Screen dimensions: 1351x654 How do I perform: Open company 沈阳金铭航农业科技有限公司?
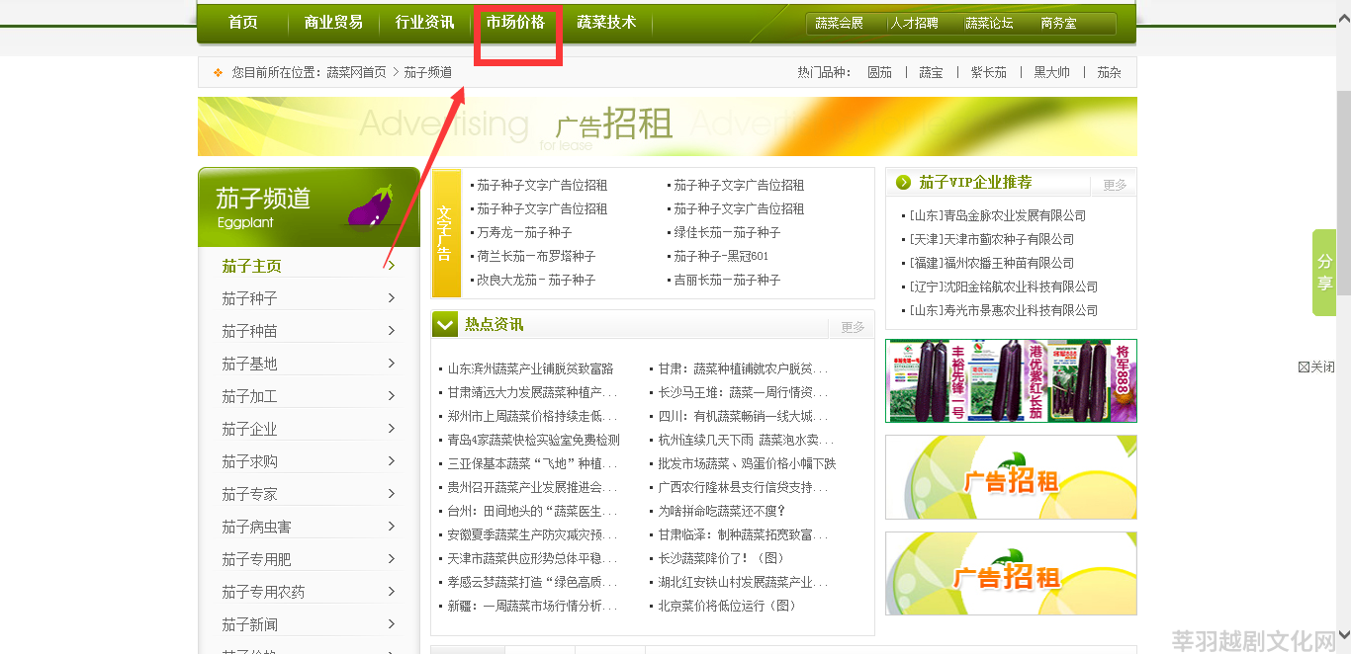click(x=1003, y=286)
